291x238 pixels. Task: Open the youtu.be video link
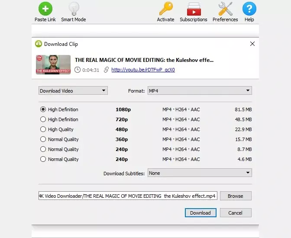click(143, 70)
